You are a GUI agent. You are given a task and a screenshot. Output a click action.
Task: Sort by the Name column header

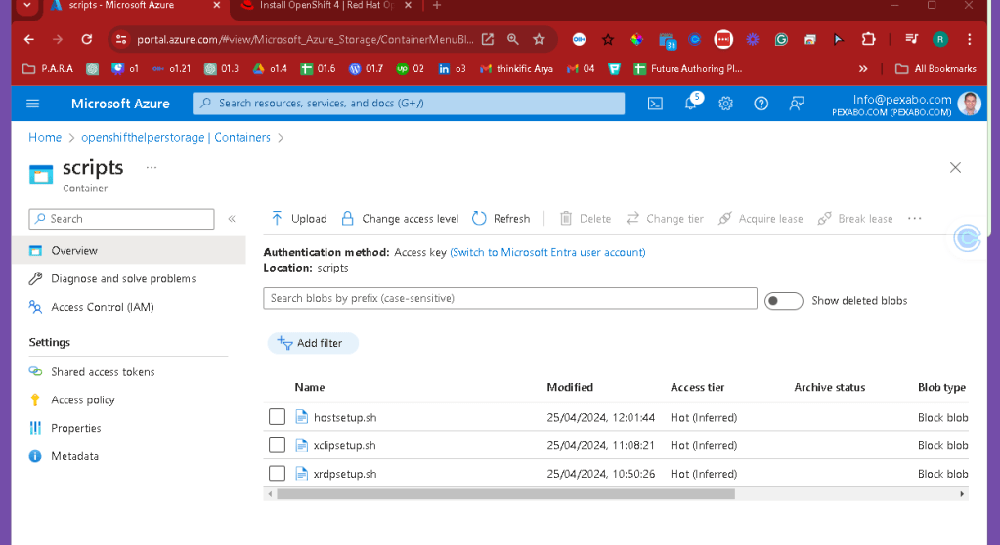[309, 387]
